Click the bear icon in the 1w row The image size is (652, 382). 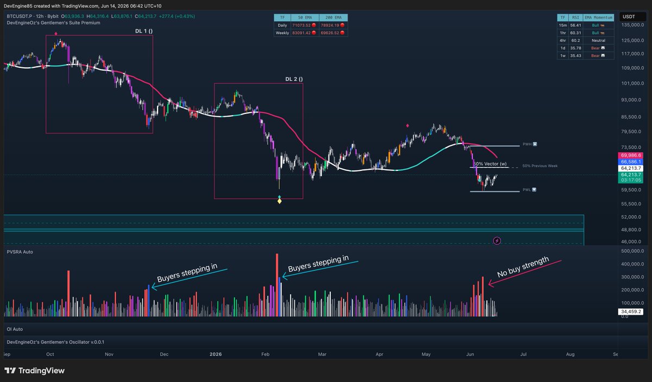[x=604, y=55]
